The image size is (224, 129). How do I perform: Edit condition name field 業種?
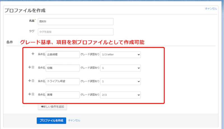pyautogui.click(x=63, y=95)
